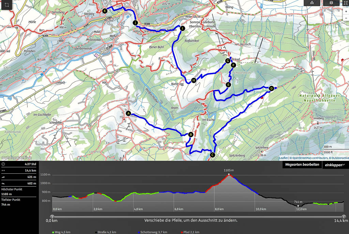
Task: Click waypoint marker A on map
Action: (128, 113)
